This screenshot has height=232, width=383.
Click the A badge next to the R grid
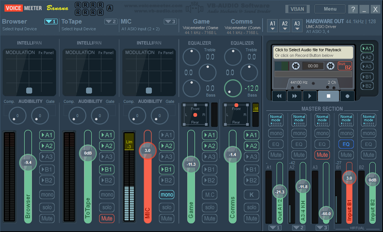tap(110, 8)
